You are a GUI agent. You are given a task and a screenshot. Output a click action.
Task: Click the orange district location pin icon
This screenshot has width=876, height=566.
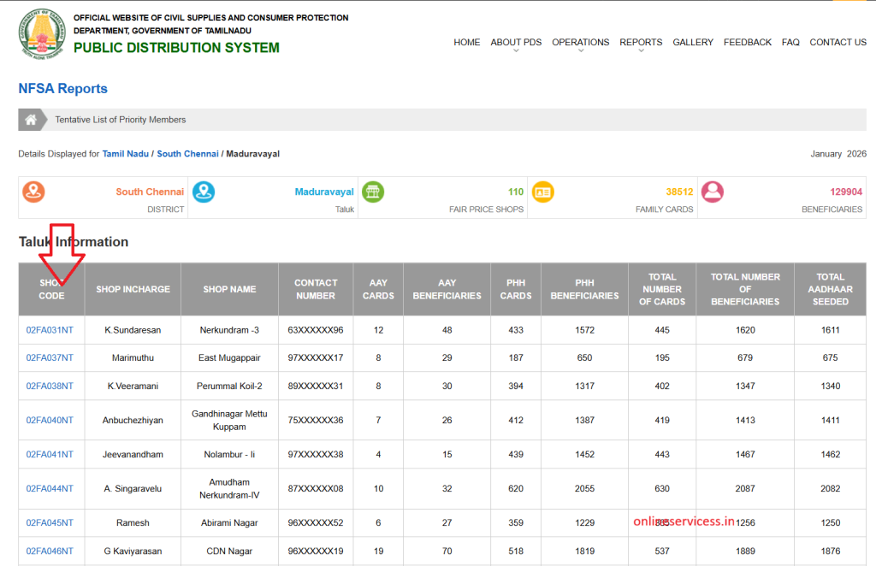point(33,192)
